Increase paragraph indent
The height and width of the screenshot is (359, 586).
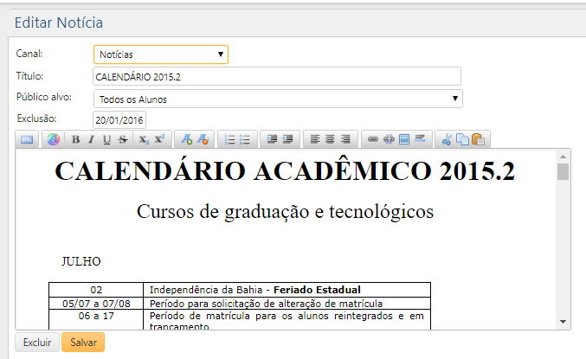(272, 139)
